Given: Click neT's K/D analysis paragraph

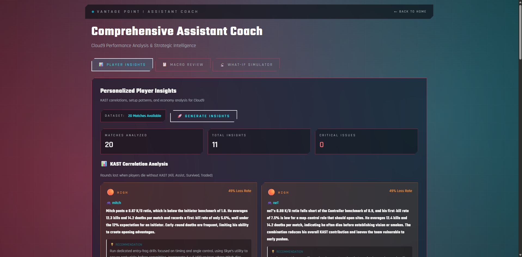Looking at the screenshot, I should click(338, 225).
